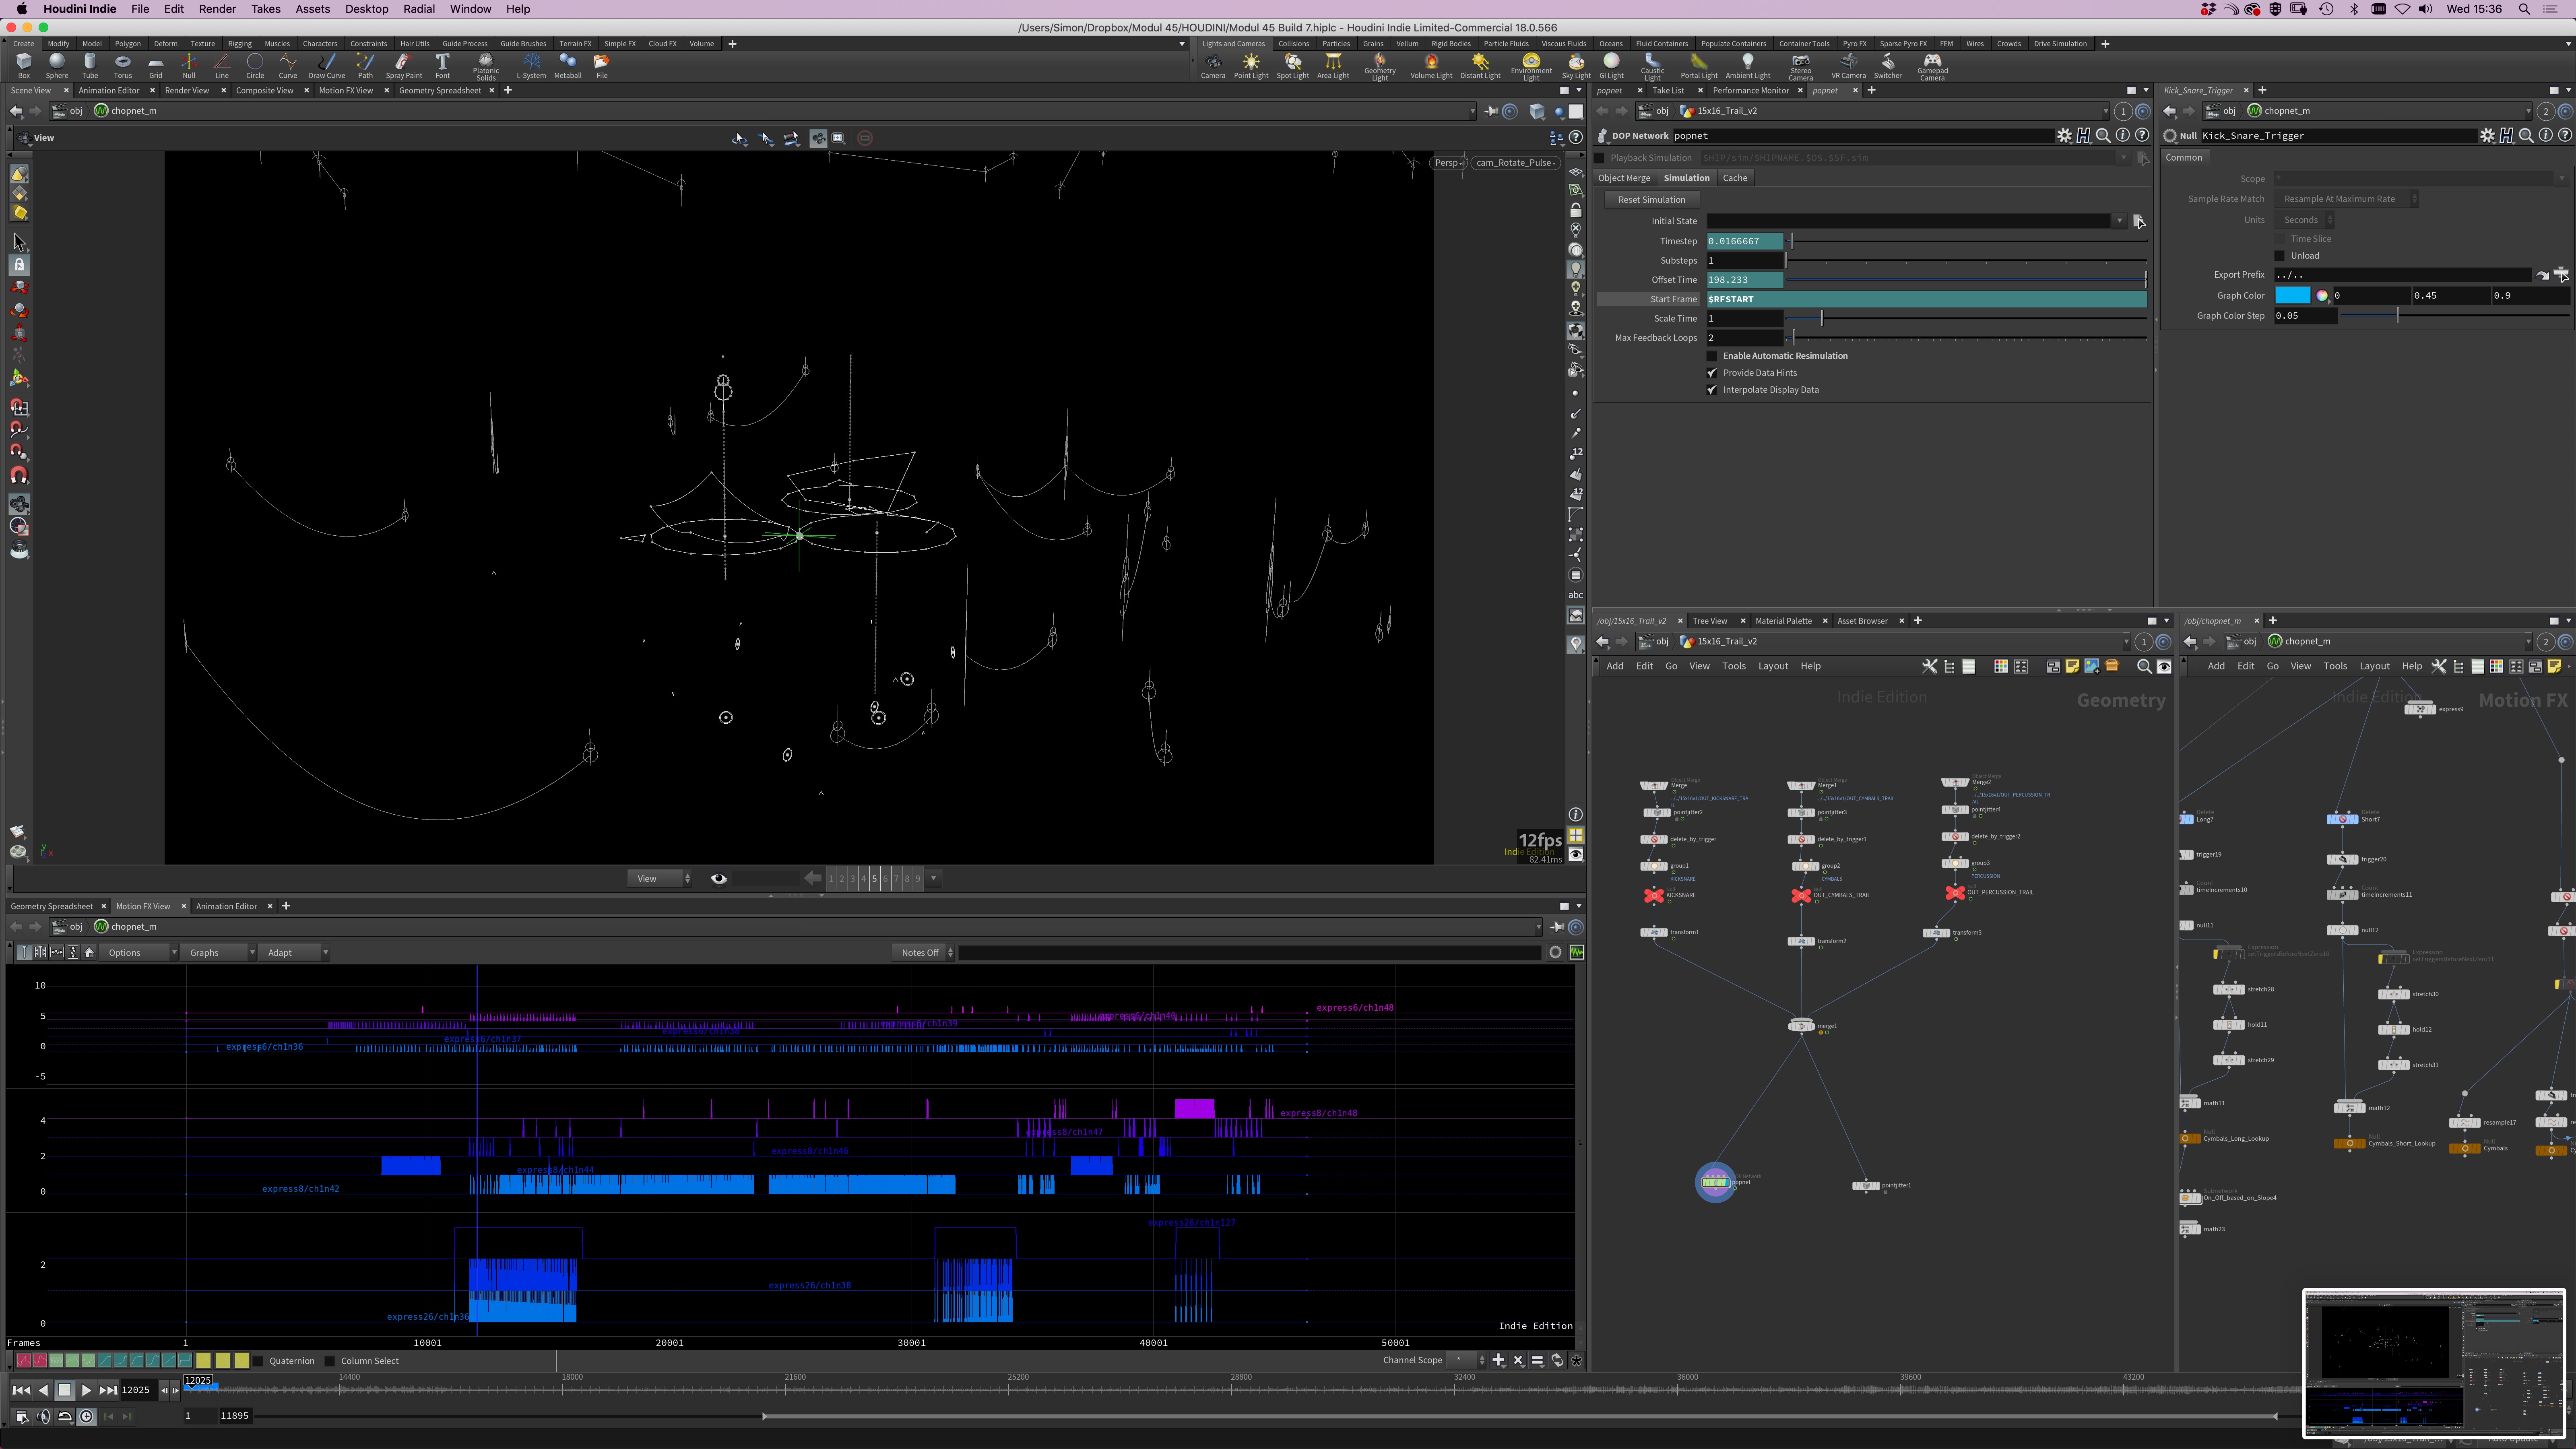Add a Stereo Camera from the shelf
Image resolution: width=2576 pixels, height=1449 pixels.
coord(1801,67)
